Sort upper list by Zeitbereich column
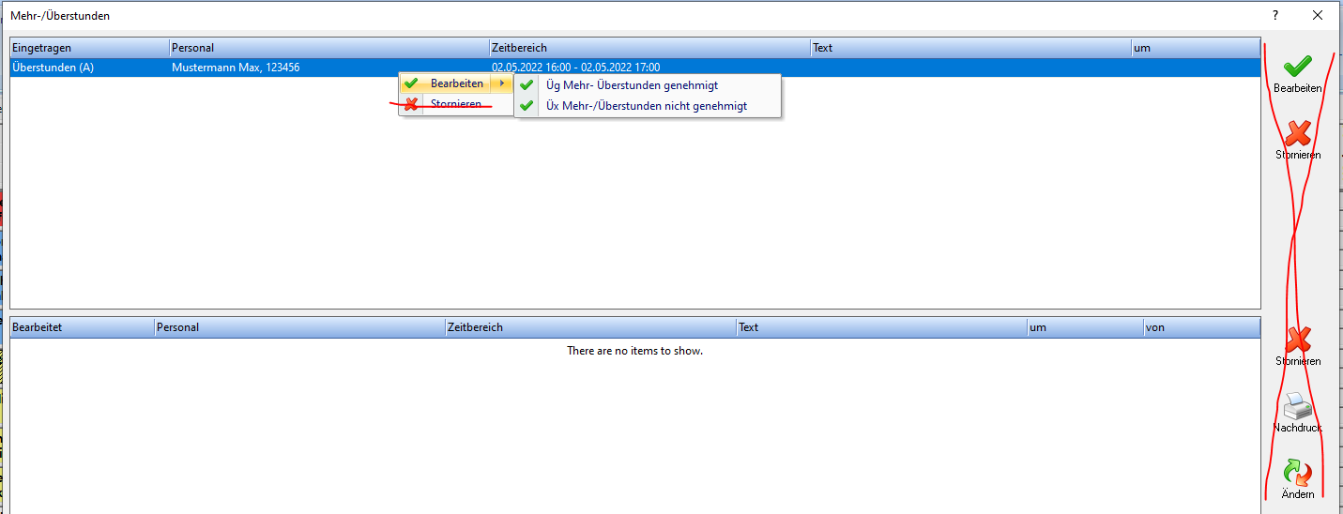The height and width of the screenshot is (514, 1343). 649,48
